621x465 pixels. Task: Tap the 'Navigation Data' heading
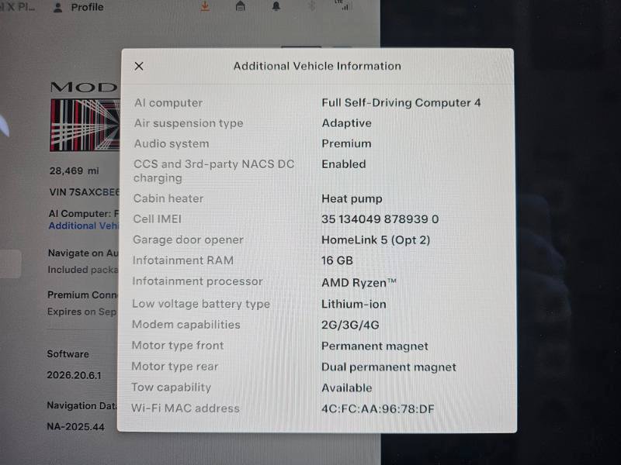[82, 405]
